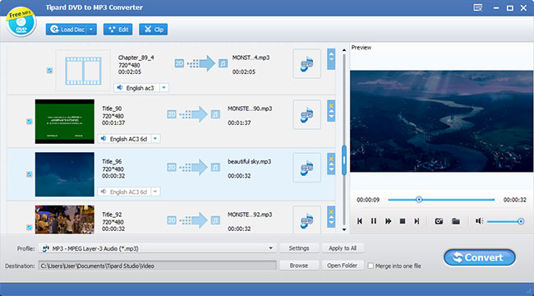Expand audio track dropdown for Title_96
The height and width of the screenshot is (296, 534).
155,192
